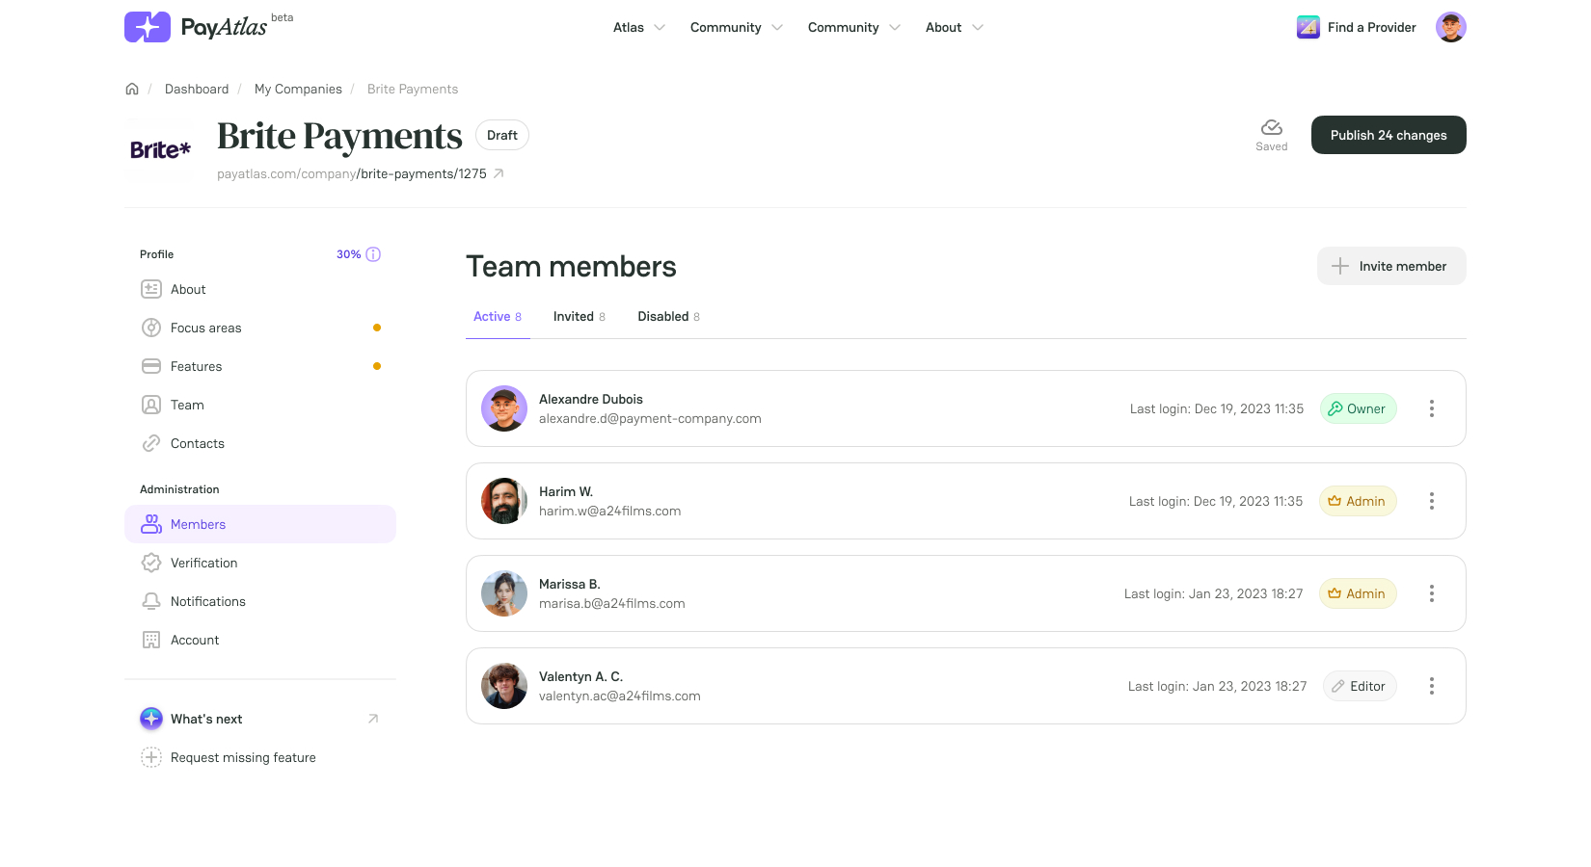1591x867 pixels.
Task: Switch to the Disabled members tab
Action: pos(668,316)
